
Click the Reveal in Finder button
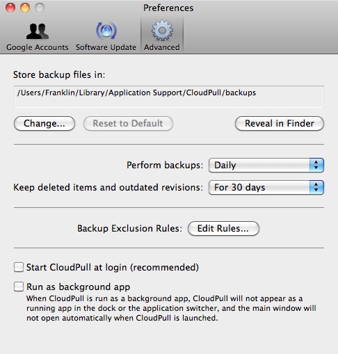tap(280, 124)
